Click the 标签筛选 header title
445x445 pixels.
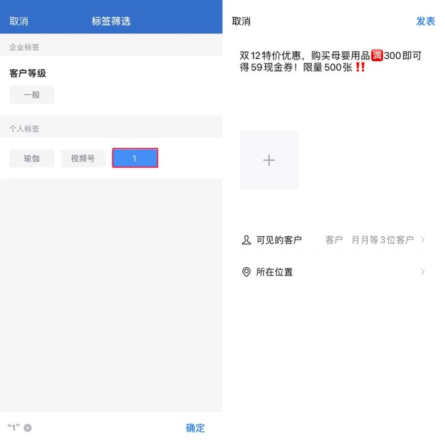[111, 21]
